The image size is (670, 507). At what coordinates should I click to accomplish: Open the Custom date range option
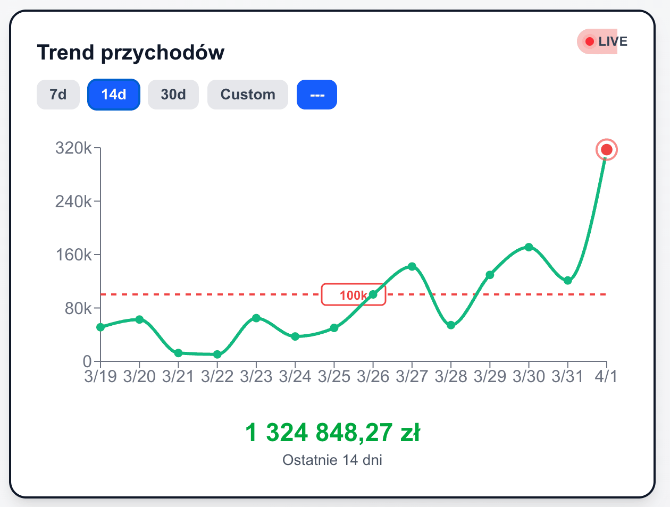click(x=248, y=95)
